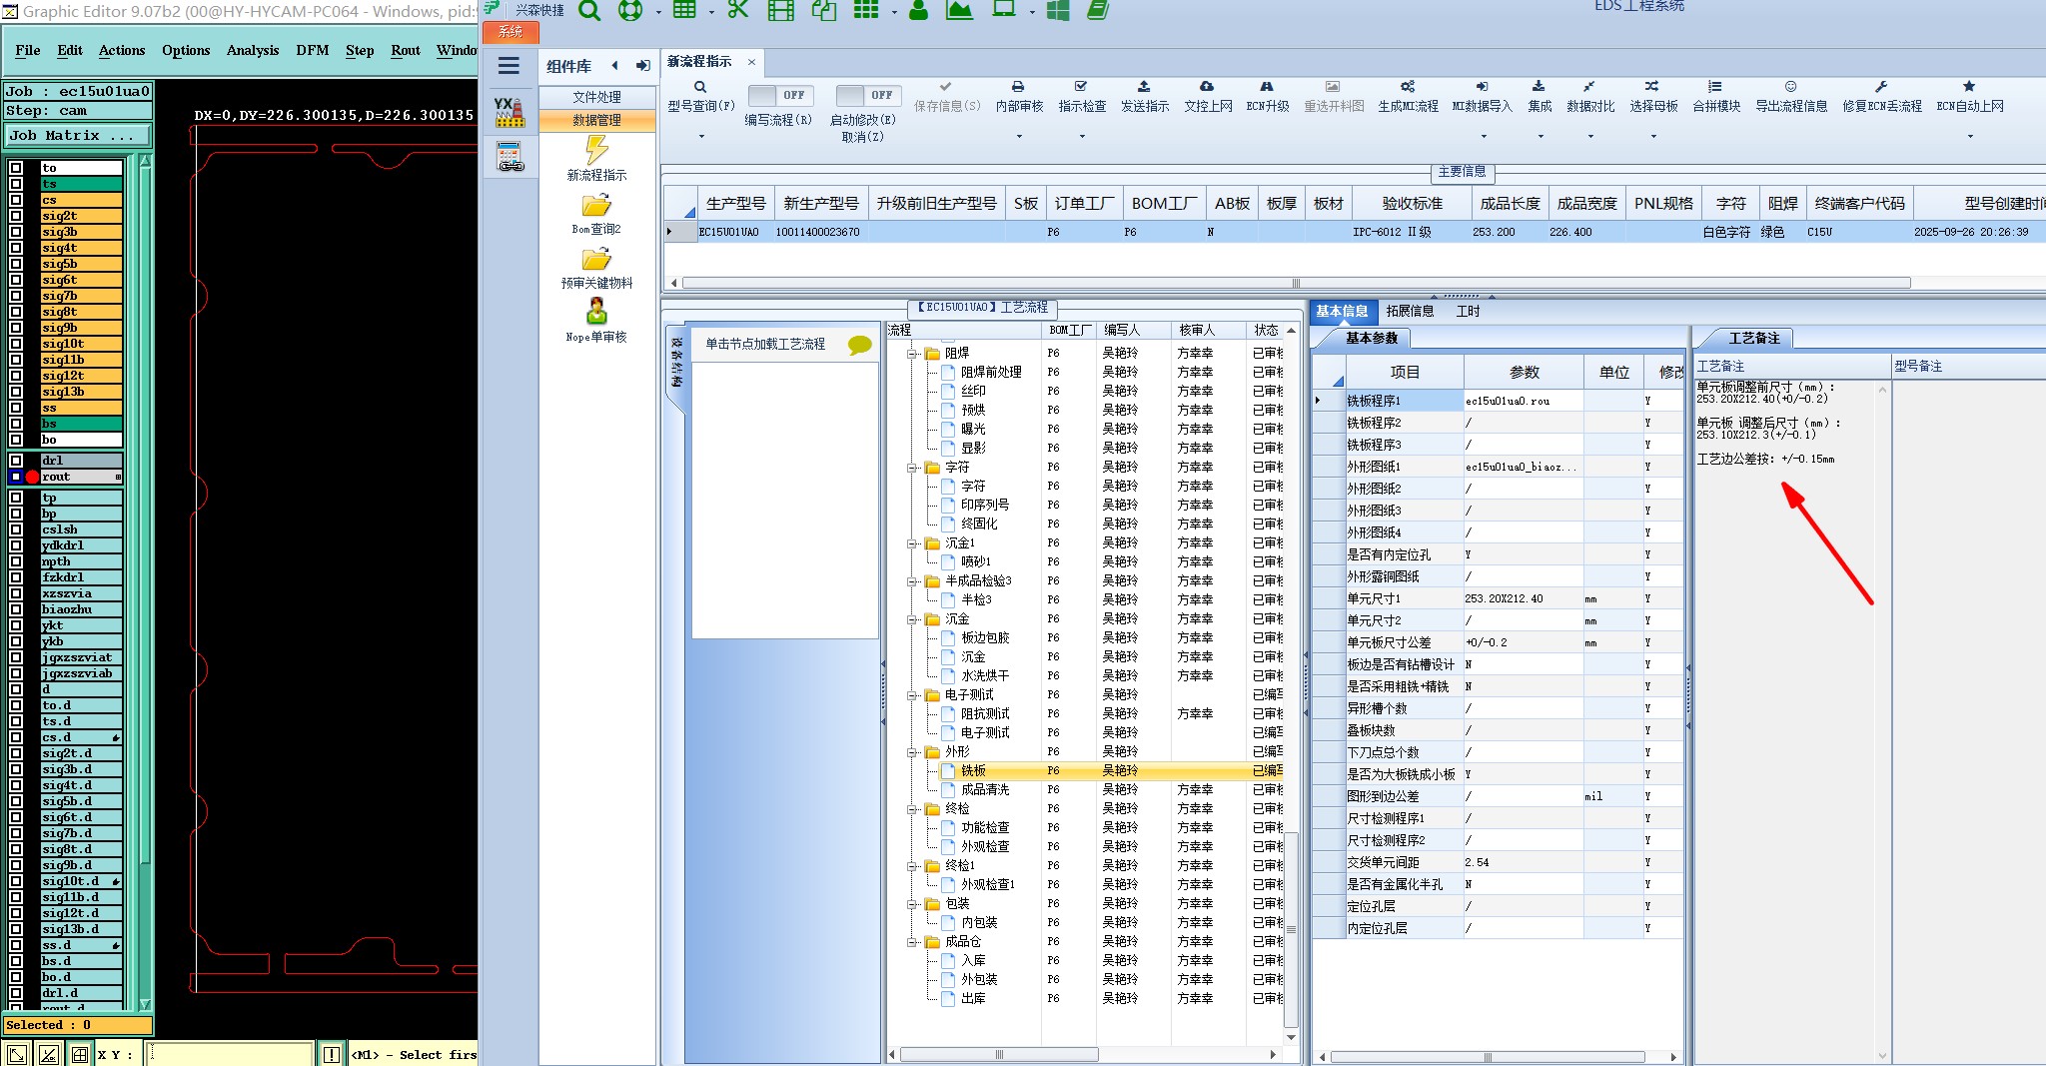Select 铣板 process tree item
The width and height of the screenshot is (2046, 1066).
[973, 770]
